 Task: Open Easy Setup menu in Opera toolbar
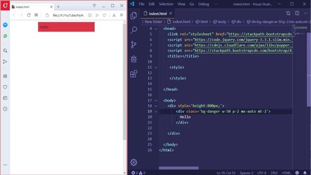121,15
